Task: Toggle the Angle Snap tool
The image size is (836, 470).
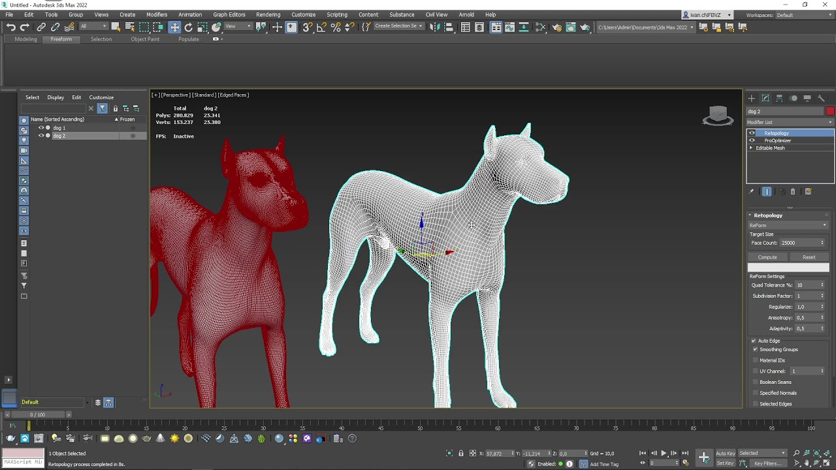Action: pyautogui.click(x=321, y=27)
